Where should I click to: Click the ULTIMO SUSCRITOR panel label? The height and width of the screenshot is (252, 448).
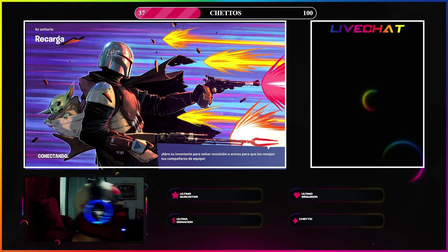coord(189,195)
